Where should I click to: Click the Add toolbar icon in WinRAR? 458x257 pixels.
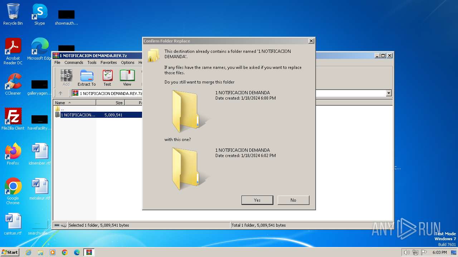click(x=66, y=78)
